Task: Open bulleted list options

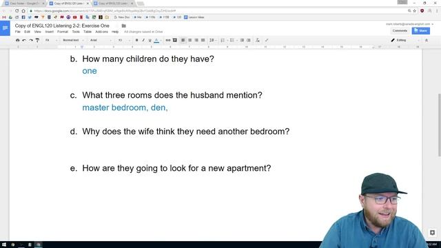Action: point(233,40)
